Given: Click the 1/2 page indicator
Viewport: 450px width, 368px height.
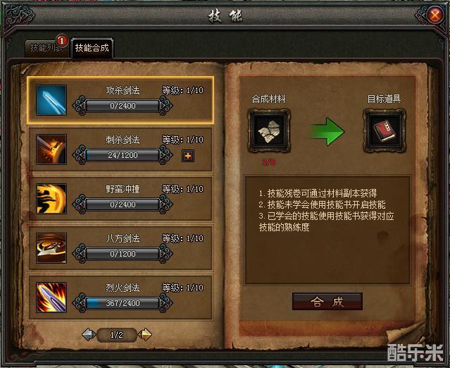Looking at the screenshot, I should coord(117,335).
